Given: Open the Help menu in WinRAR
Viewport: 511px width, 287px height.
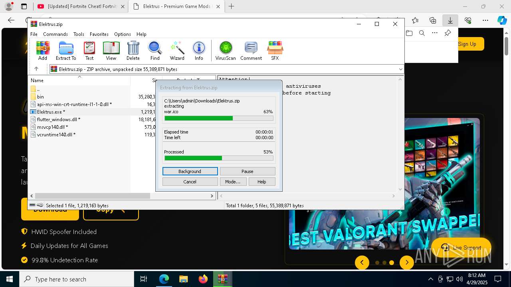Looking at the screenshot, I should tap(141, 34).
